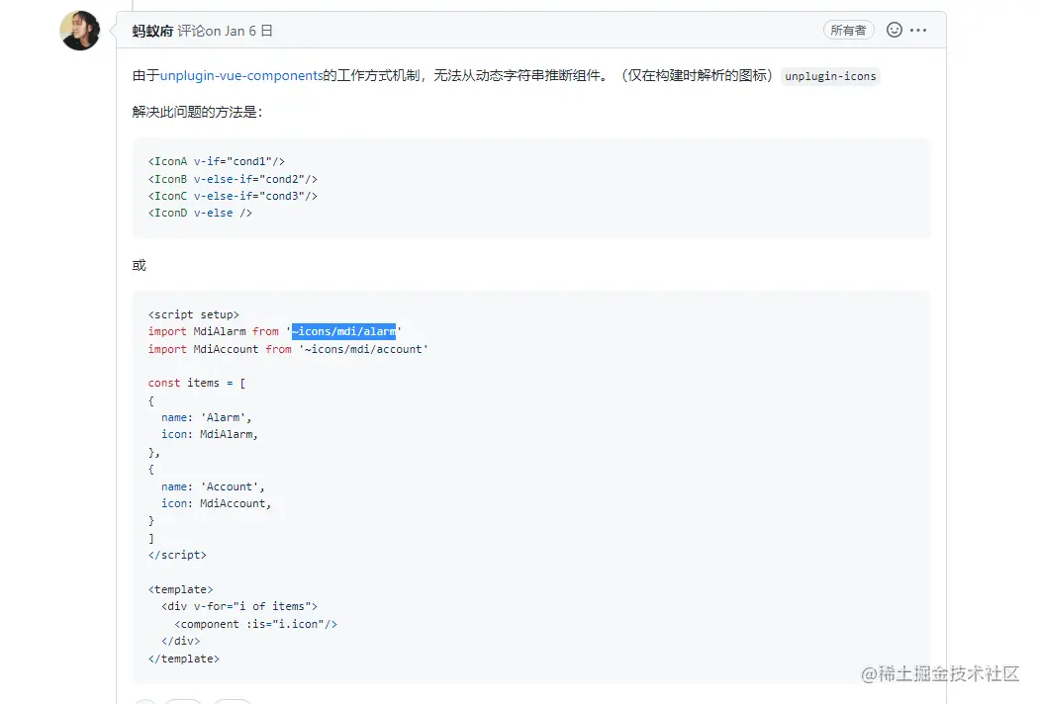
Task: Click the '<script setup>' line
Action: coord(194,314)
